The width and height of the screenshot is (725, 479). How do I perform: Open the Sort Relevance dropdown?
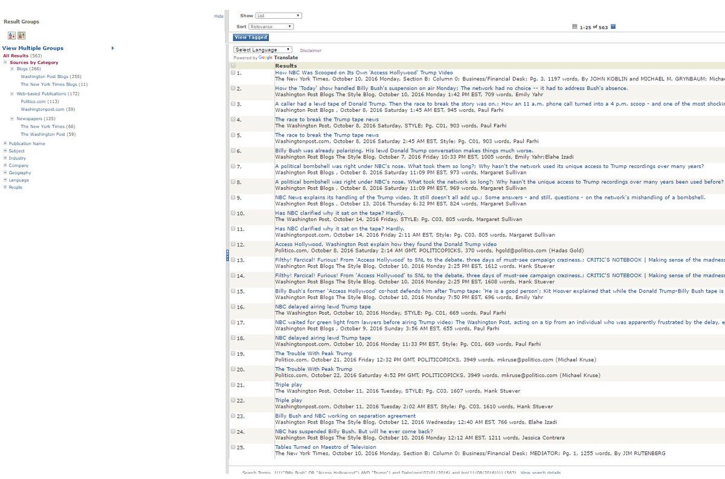(271, 27)
